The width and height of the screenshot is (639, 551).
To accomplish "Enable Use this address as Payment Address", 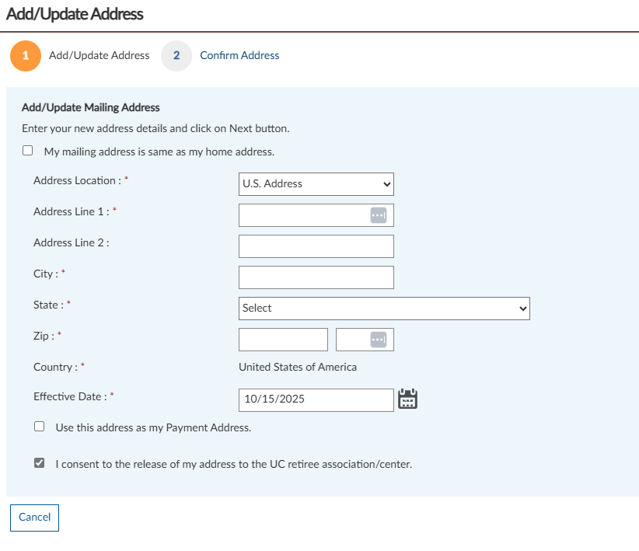I will click(x=40, y=427).
